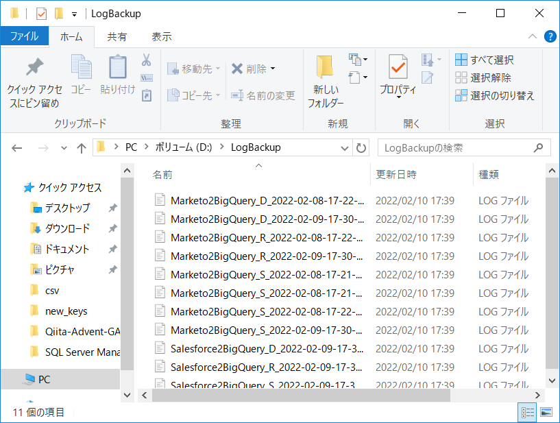Switch to large icons view in status bar
560x423 pixels.
[545, 412]
